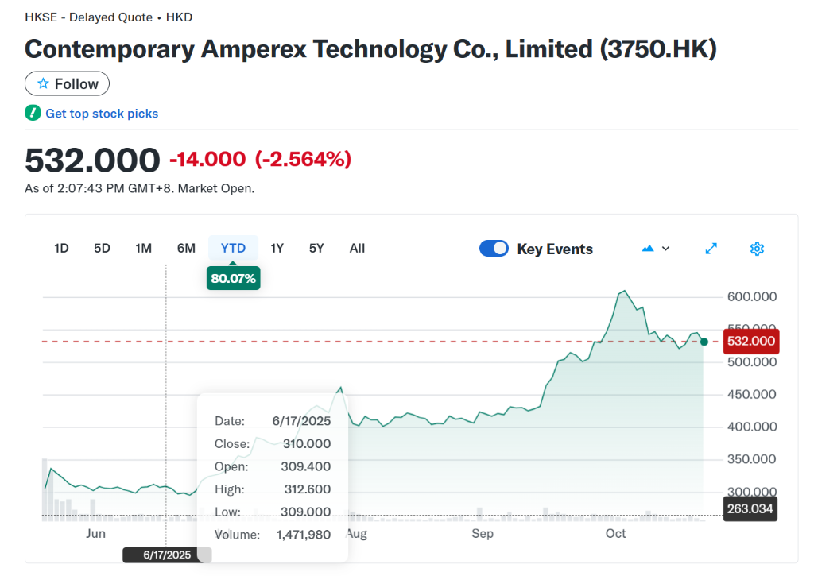Expand the chart type dropdown chevron
Screen dimensions: 814x576
(666, 249)
